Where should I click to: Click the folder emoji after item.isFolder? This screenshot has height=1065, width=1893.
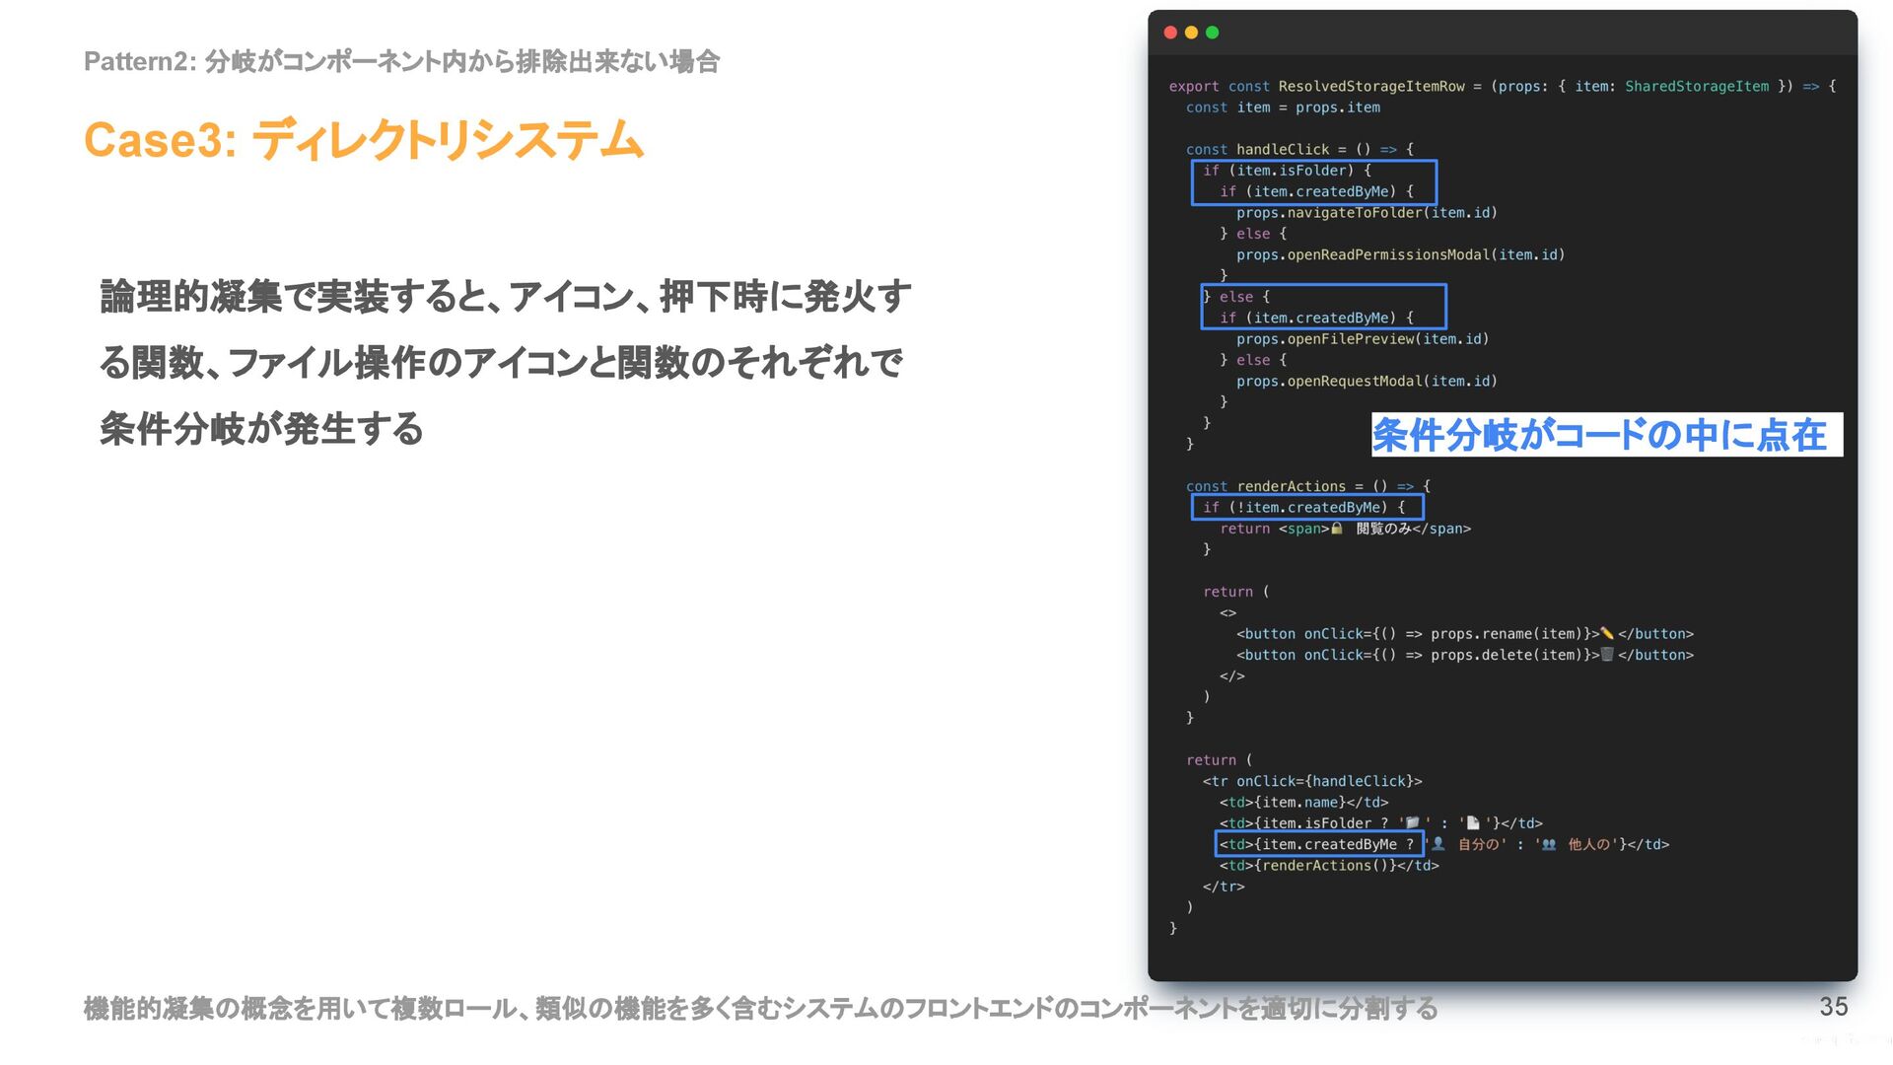point(1412,823)
